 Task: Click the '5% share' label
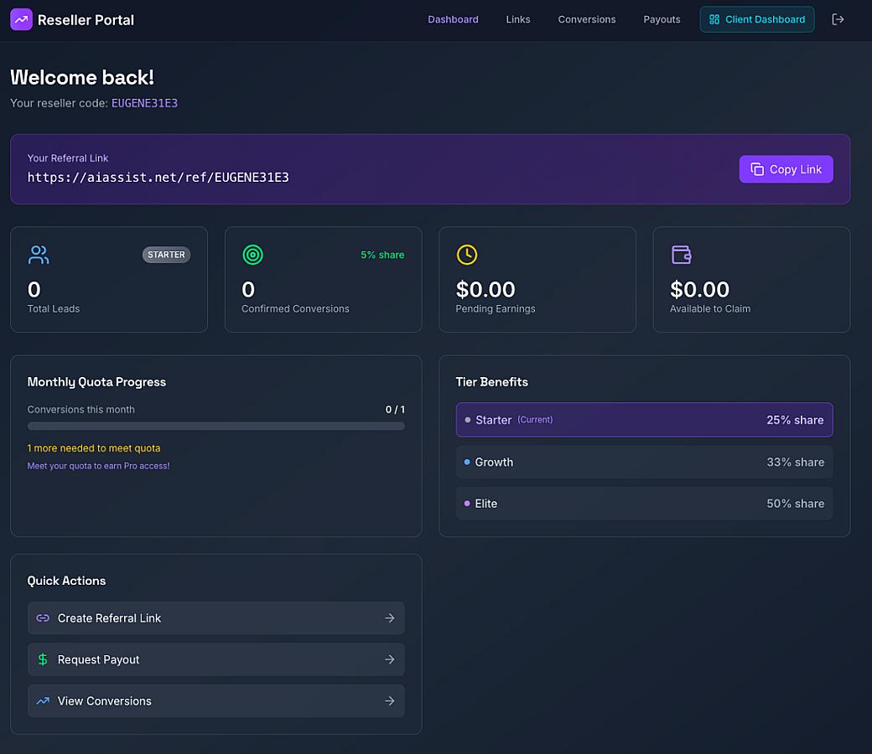tap(382, 255)
